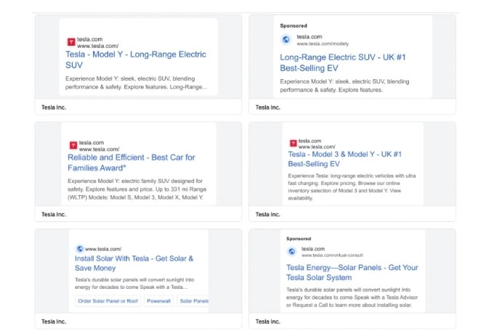
Task: Click description ending 'Speak with a Tesla Advisor'
Action: point(352,298)
